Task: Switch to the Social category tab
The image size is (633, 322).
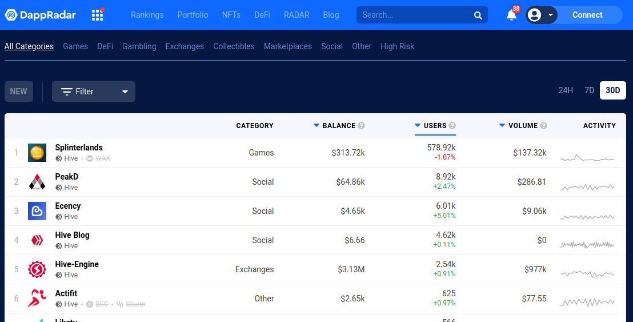Action: pyautogui.click(x=332, y=46)
